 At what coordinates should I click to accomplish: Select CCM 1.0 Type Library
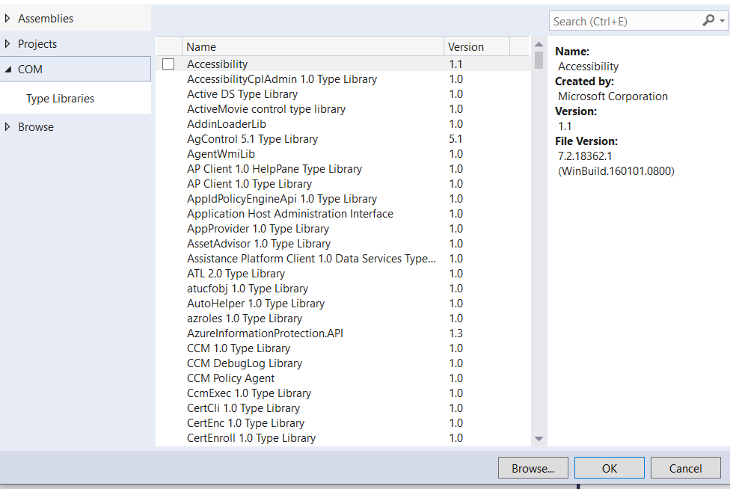343,348
